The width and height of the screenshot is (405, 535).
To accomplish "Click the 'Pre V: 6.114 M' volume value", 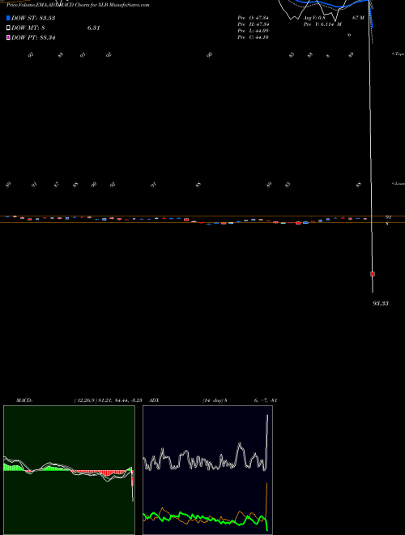I will click(322, 24).
